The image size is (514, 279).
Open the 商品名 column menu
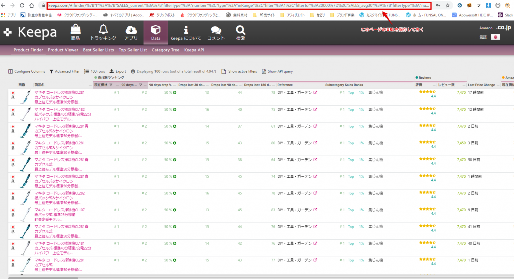click(90, 85)
